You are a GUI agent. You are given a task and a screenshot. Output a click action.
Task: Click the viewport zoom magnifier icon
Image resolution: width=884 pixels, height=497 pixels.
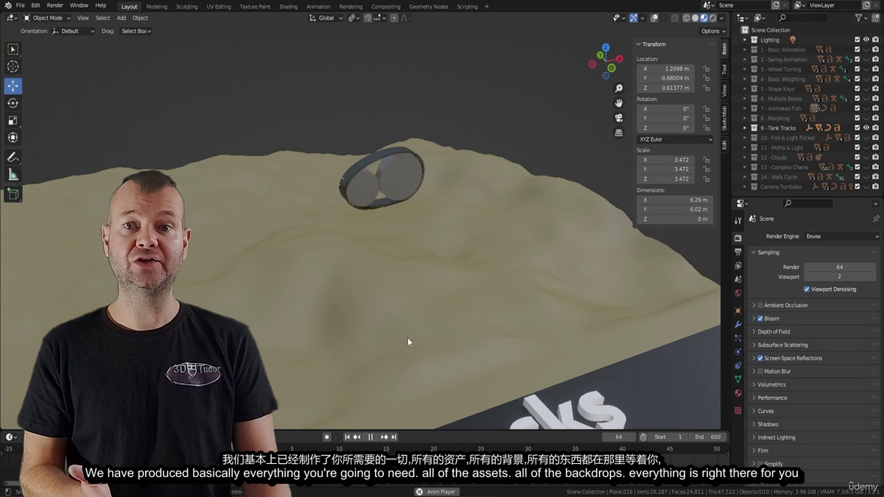click(619, 88)
